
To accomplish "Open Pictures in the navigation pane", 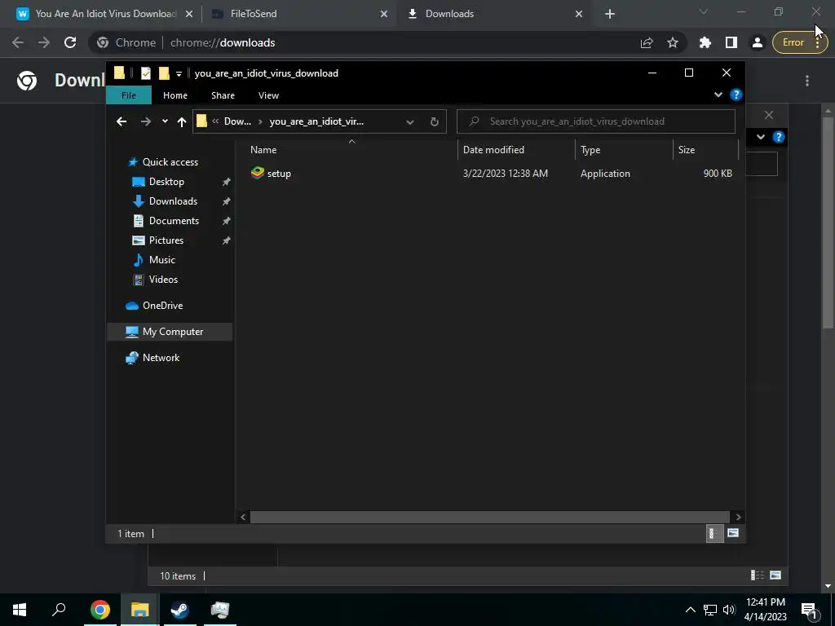I will pyautogui.click(x=166, y=240).
